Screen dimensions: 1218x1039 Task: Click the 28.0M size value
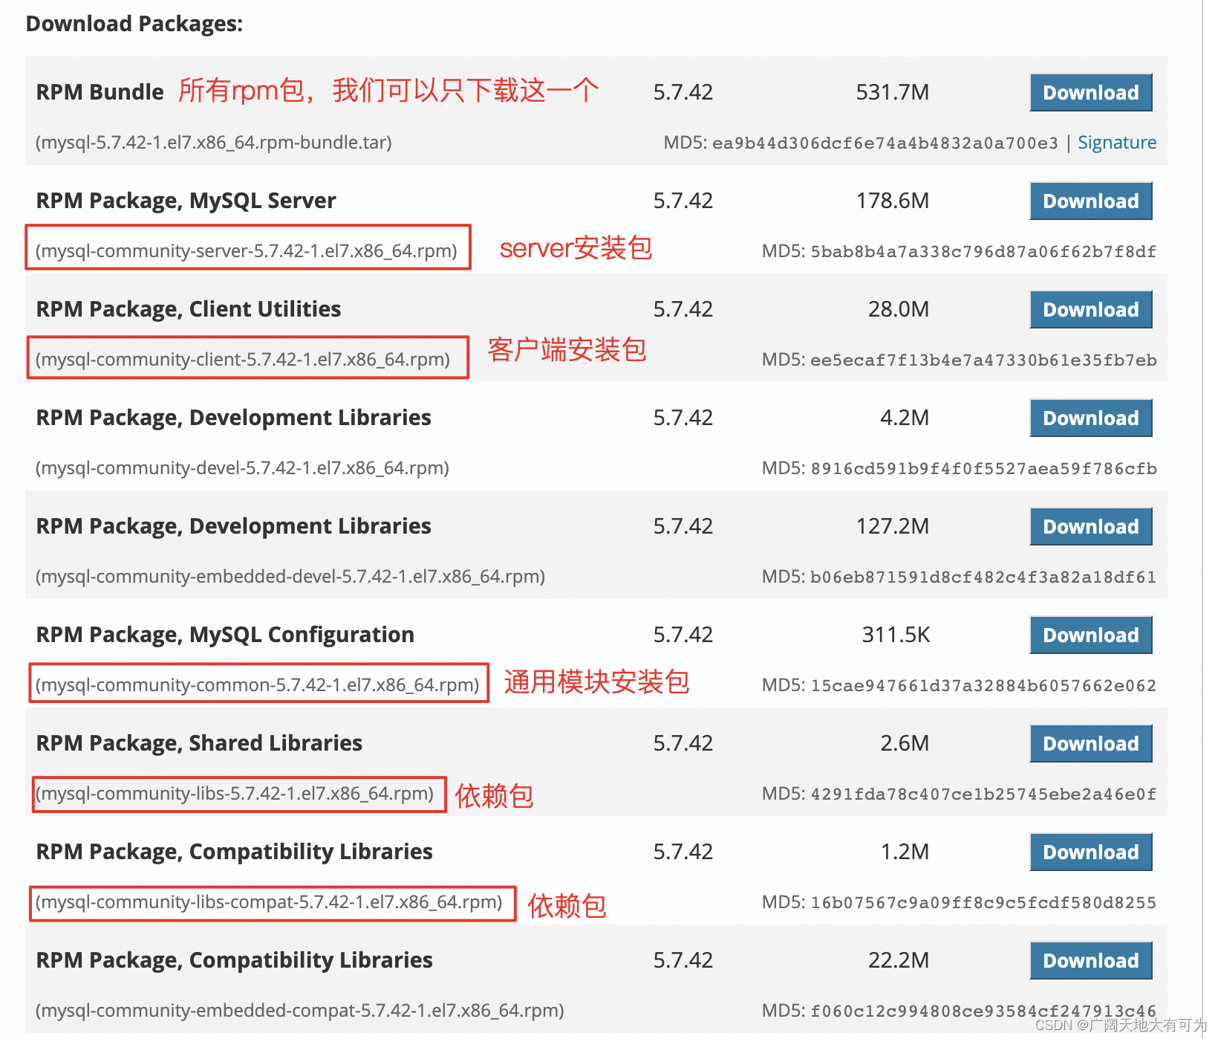click(899, 309)
